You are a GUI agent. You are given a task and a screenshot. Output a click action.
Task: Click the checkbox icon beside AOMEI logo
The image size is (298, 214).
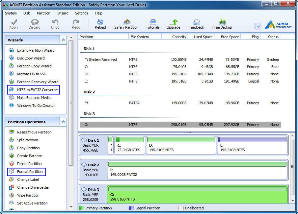coord(258,26)
